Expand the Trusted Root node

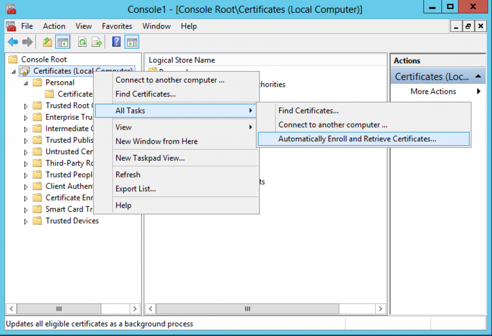(25, 105)
